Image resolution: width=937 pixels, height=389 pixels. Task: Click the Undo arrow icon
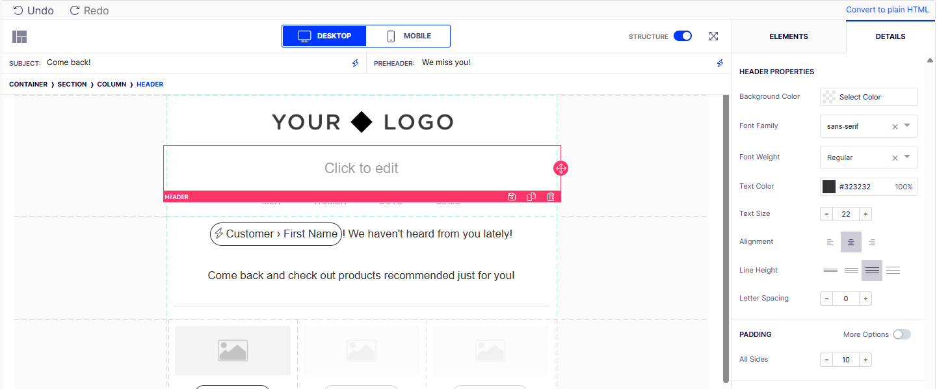point(18,10)
